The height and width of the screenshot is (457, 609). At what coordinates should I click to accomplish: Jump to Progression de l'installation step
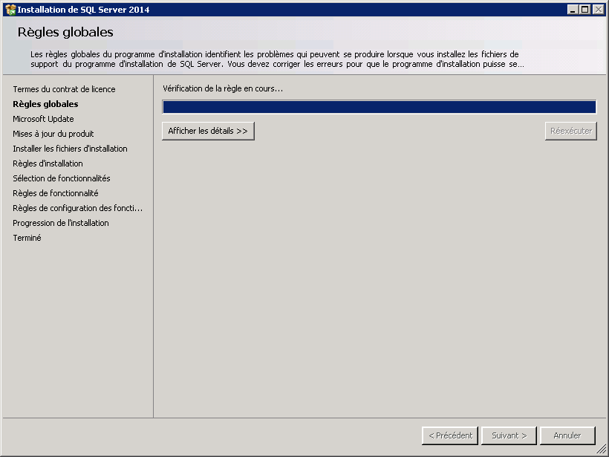(60, 223)
